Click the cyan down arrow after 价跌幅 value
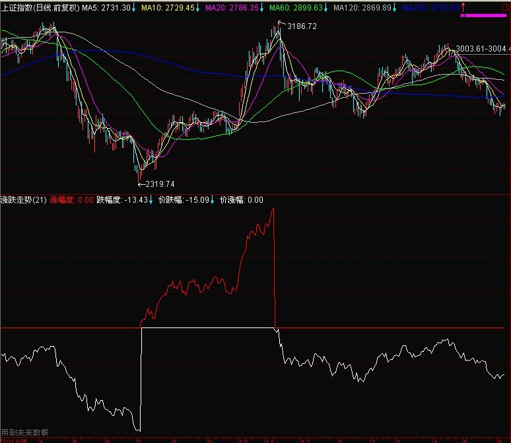This screenshot has width=511, height=443. (212, 200)
